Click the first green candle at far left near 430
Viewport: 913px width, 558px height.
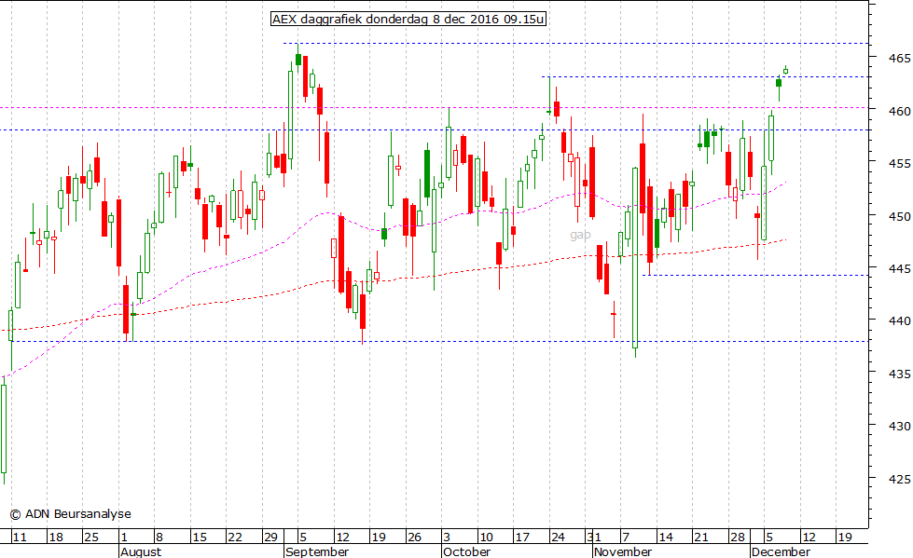4,430
